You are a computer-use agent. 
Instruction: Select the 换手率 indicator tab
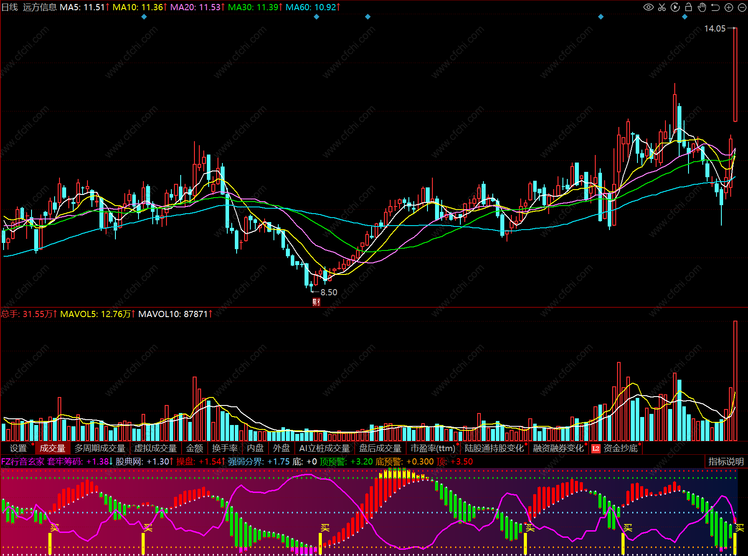click(225, 449)
